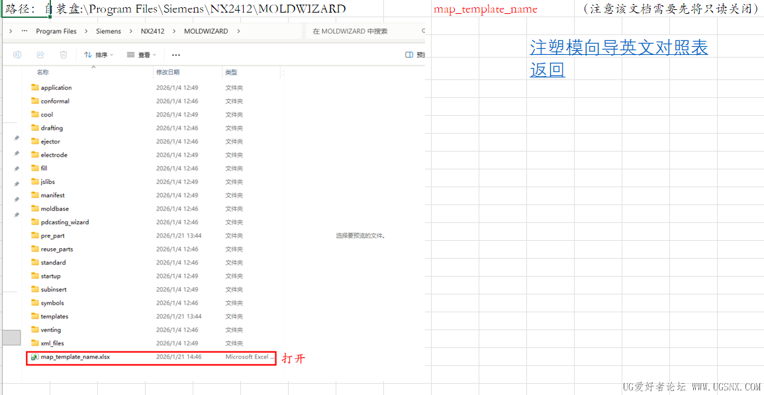Screen dimensions: 764x395
Task: Select the pre_part folder icon
Action: click(34, 236)
